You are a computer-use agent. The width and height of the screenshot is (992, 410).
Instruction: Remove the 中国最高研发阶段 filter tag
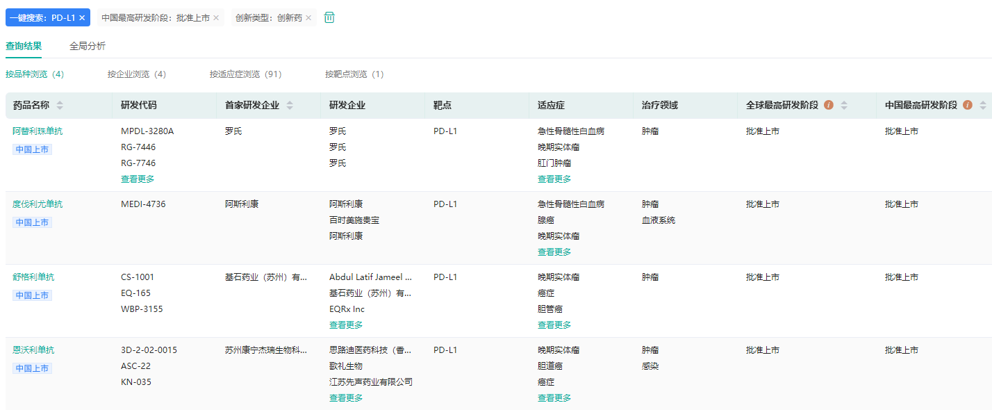pos(216,17)
